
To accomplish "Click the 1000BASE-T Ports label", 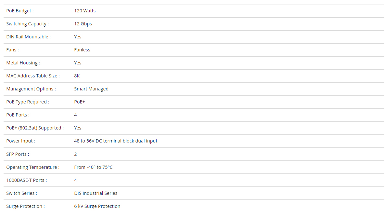I will point(27,180).
